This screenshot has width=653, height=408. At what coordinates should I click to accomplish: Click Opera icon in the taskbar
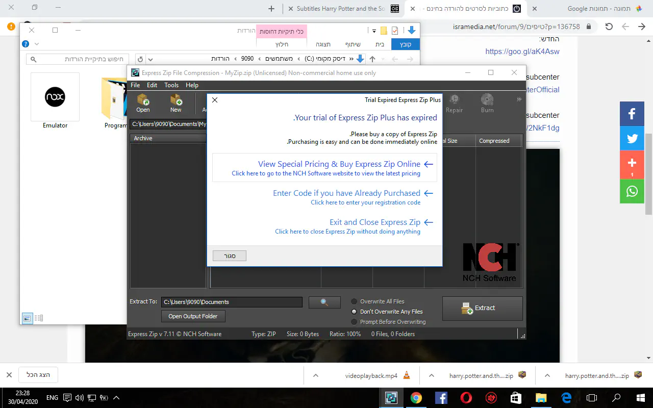click(466, 398)
